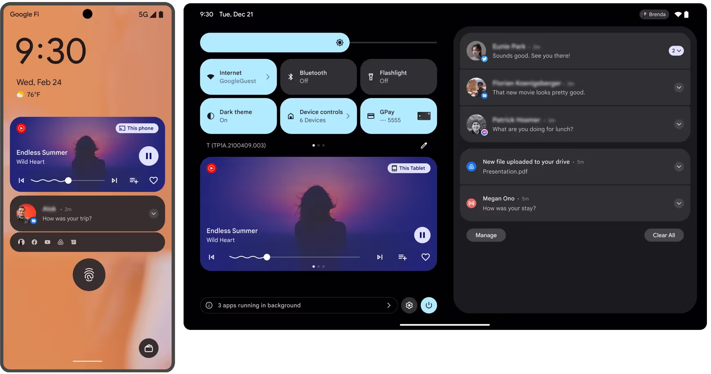This screenshot has height=374, width=711.
Task: Tap the power button on tablet
Action: (429, 305)
